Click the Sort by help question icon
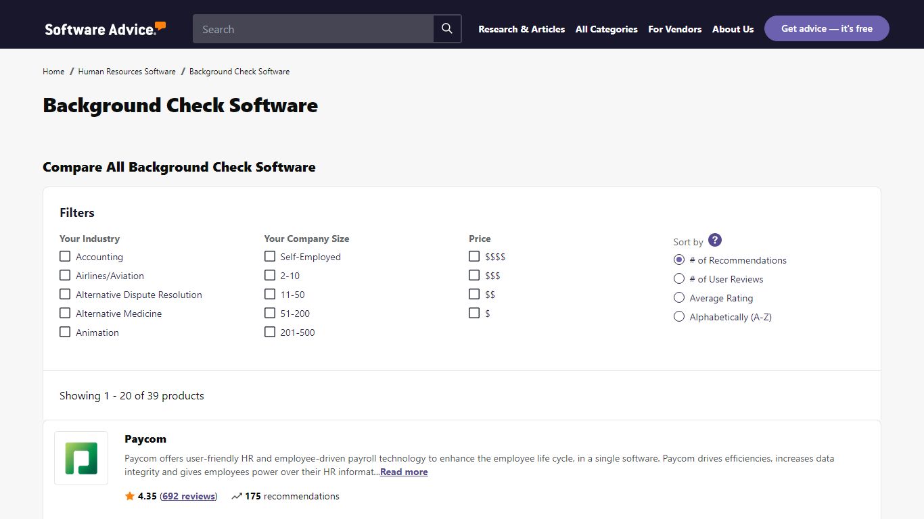This screenshot has height=519, width=924. coord(715,240)
